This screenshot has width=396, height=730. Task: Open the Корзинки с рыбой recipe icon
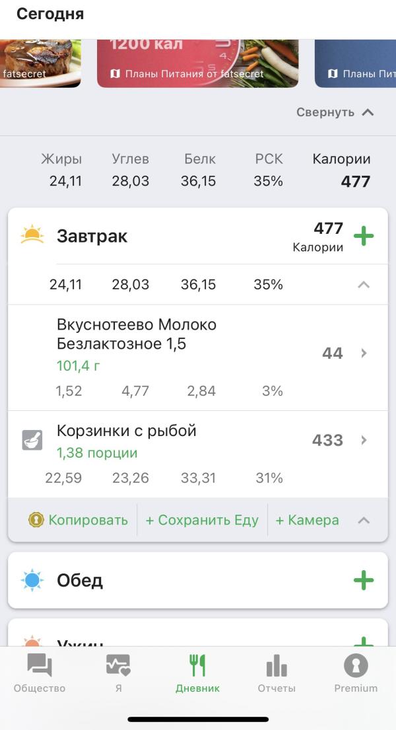tap(32, 440)
